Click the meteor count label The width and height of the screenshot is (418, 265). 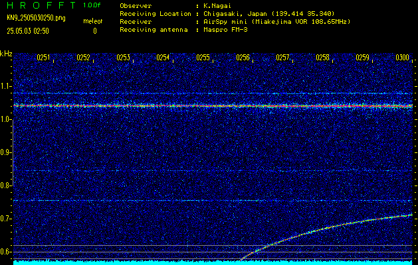coord(93,21)
